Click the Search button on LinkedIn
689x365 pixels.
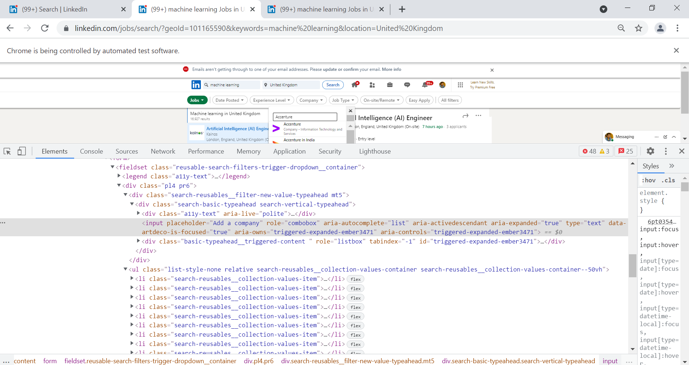[333, 85]
